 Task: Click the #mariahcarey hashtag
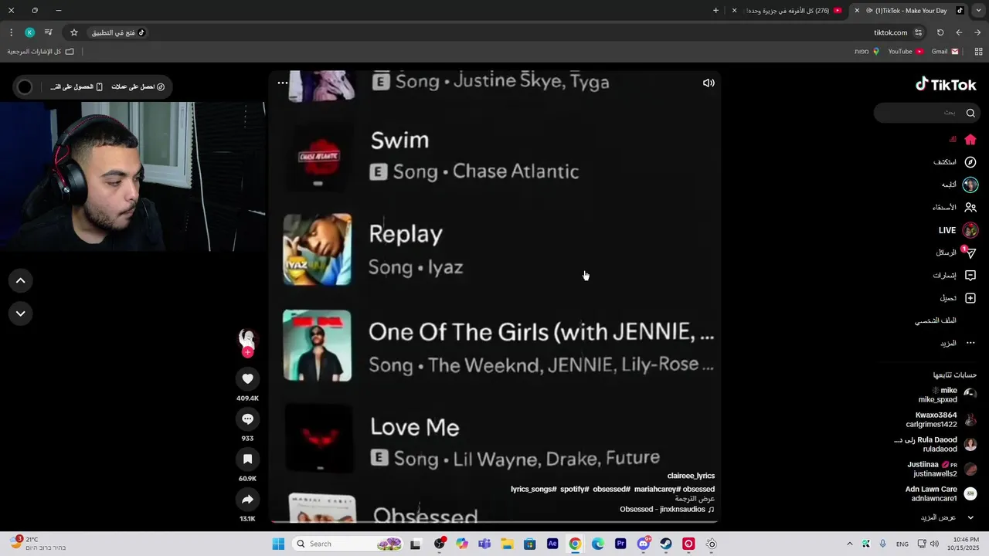click(658, 489)
